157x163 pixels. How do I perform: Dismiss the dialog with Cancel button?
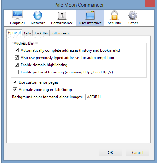138,153
